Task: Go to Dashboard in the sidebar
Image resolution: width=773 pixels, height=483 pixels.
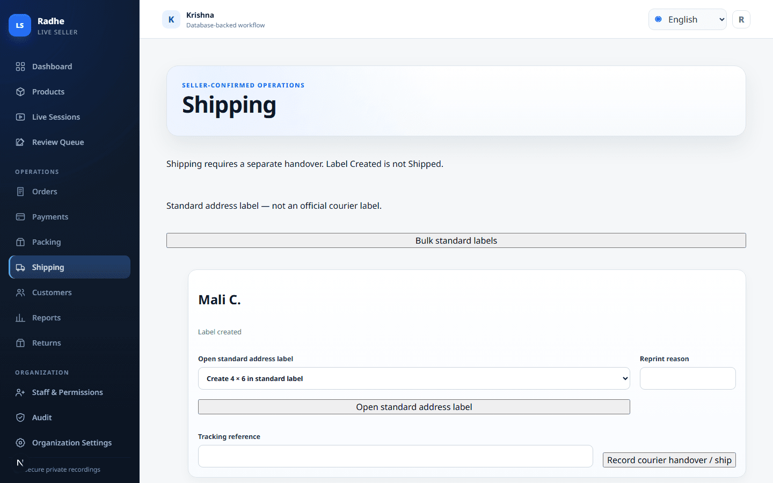Action: point(69,67)
